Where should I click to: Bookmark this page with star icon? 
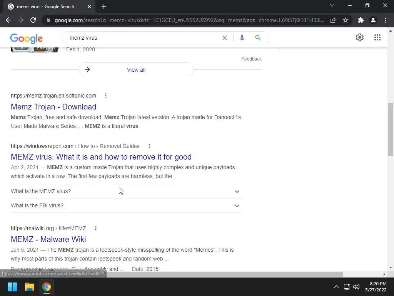(346, 20)
